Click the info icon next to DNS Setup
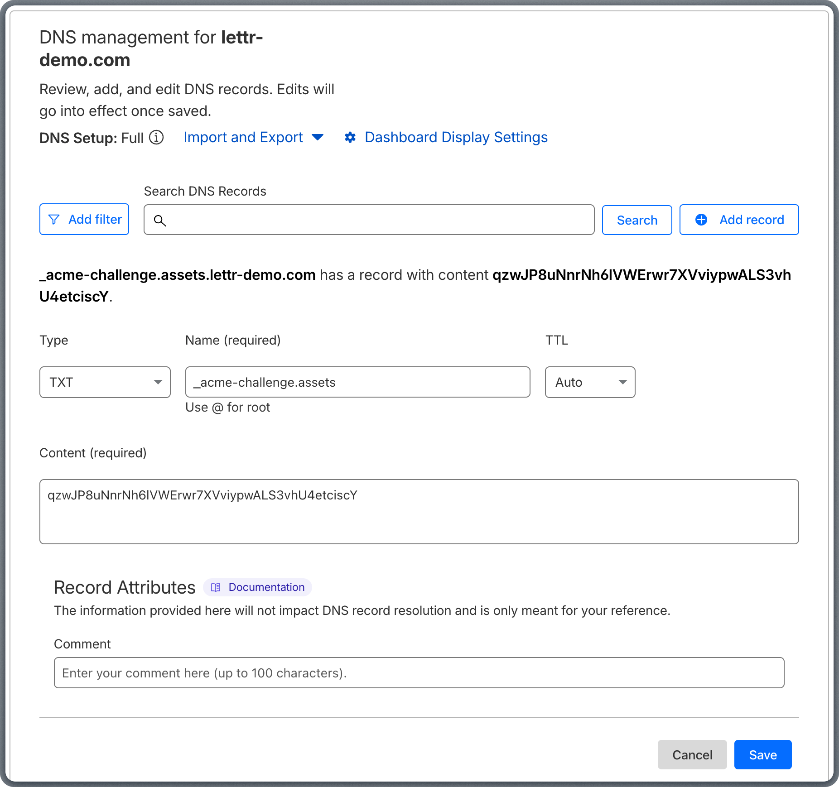The image size is (839, 787). click(156, 138)
